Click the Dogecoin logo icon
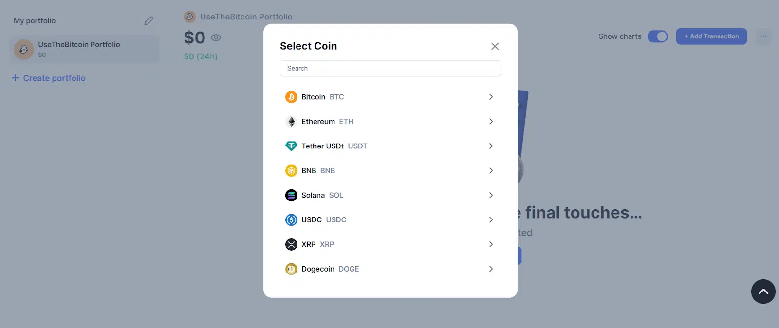The height and width of the screenshot is (328, 779). click(x=291, y=269)
